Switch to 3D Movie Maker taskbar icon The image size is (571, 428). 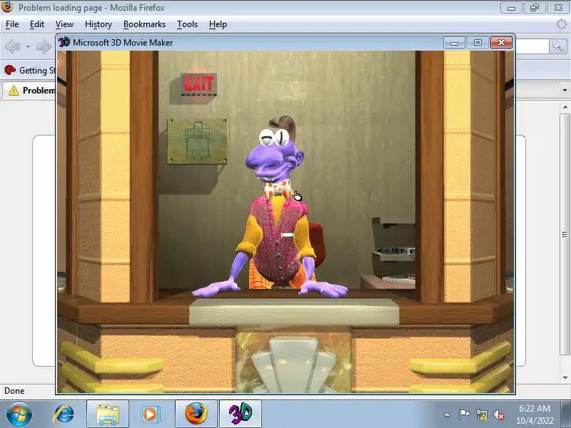tap(241, 414)
